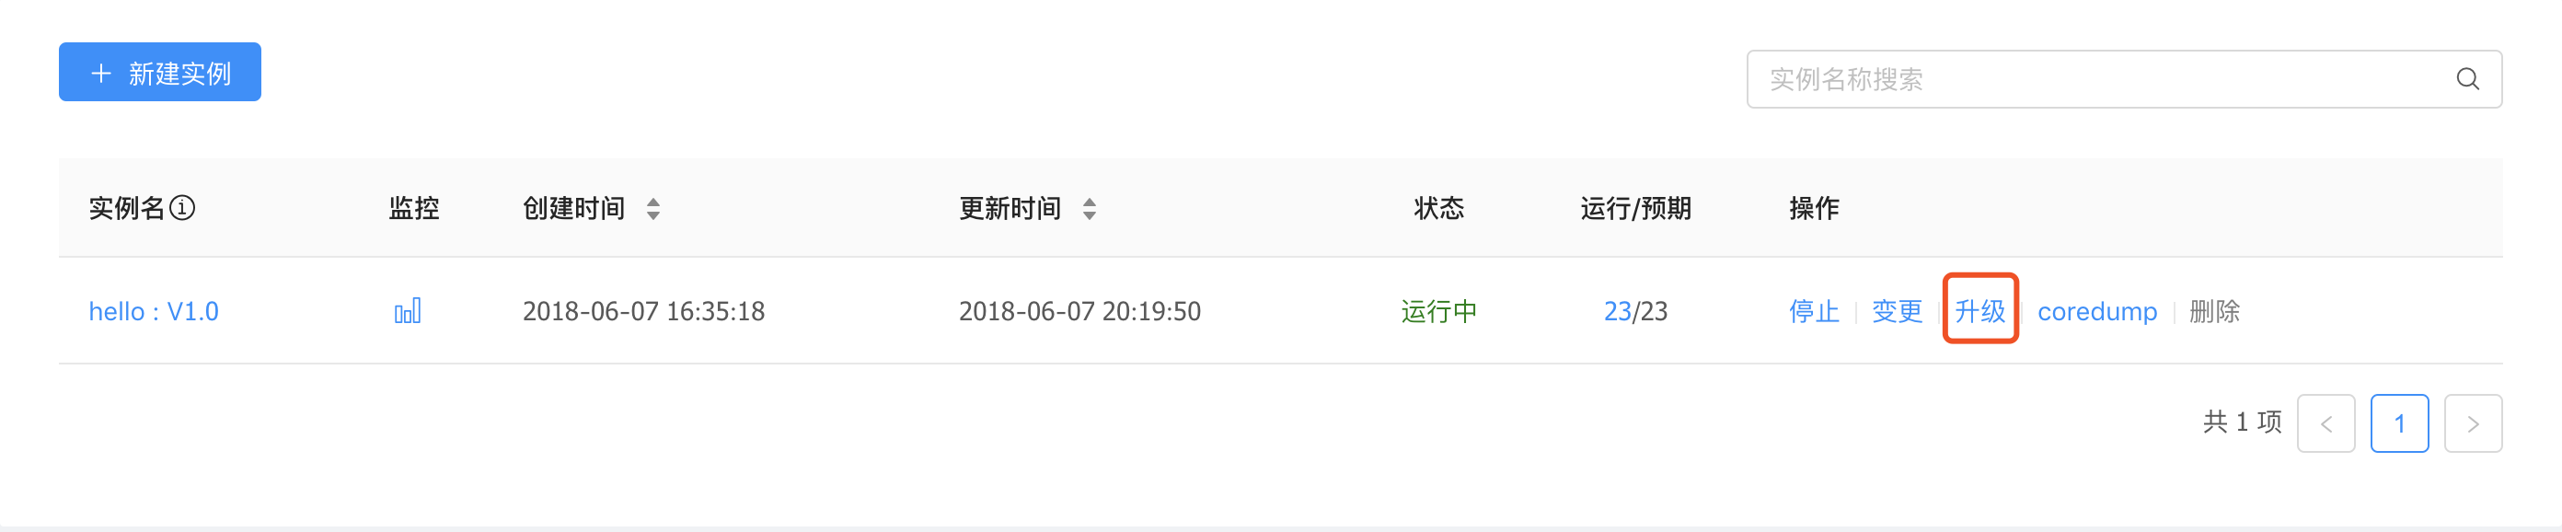The height and width of the screenshot is (532, 2562).
Task: Go to the previous page arrow
Action: 2325,423
